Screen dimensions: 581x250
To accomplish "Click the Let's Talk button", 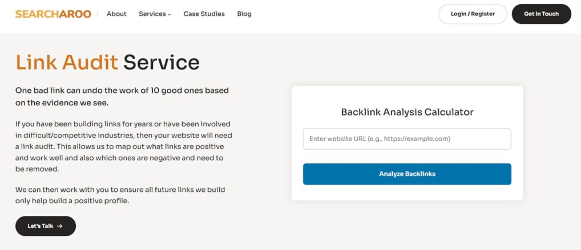I will pyautogui.click(x=46, y=226).
